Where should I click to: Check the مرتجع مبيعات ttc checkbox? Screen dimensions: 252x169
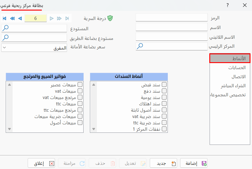pyautogui.click(x=80, y=110)
